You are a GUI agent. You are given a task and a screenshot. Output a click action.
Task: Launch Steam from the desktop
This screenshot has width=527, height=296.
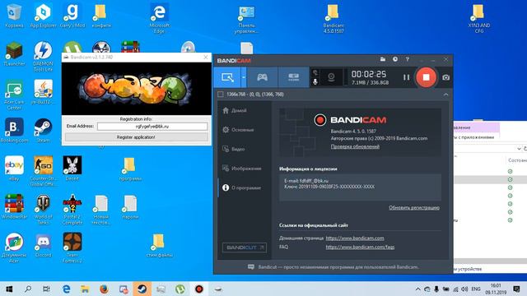[43, 131]
